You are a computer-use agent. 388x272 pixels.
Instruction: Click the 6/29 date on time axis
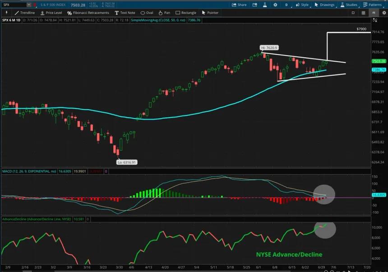pyautogui.click(x=321, y=267)
